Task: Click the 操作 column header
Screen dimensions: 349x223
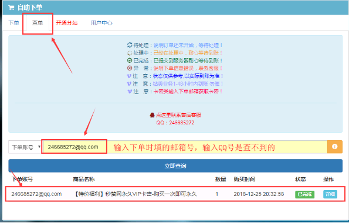Action: coord(328,179)
